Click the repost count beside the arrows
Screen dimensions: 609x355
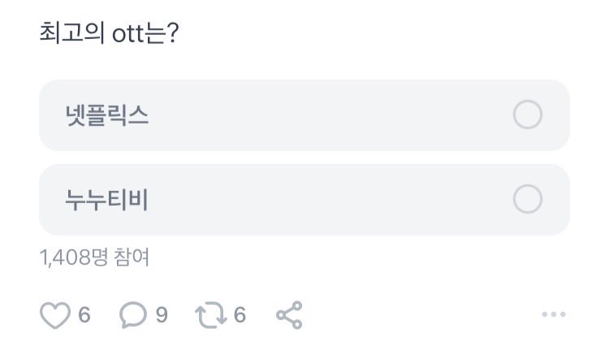click(x=240, y=315)
